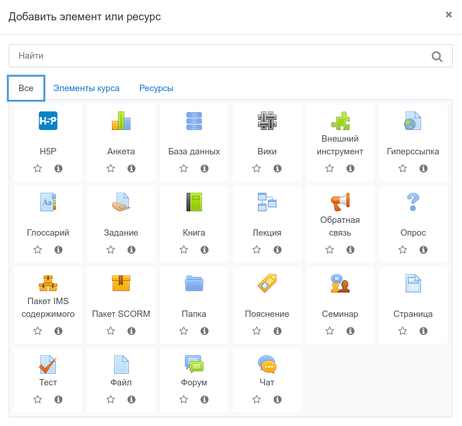Select the H5P activity icon
Image resolution: width=462 pixels, height=426 pixels.
coord(48,121)
